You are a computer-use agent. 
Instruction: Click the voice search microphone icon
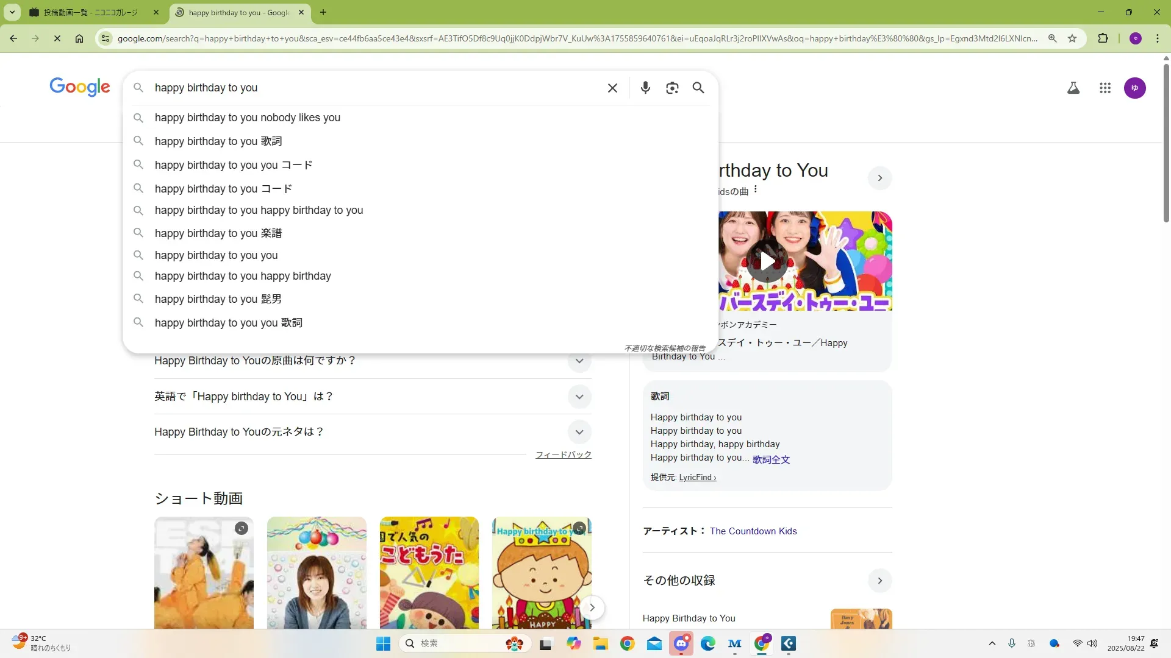click(645, 88)
